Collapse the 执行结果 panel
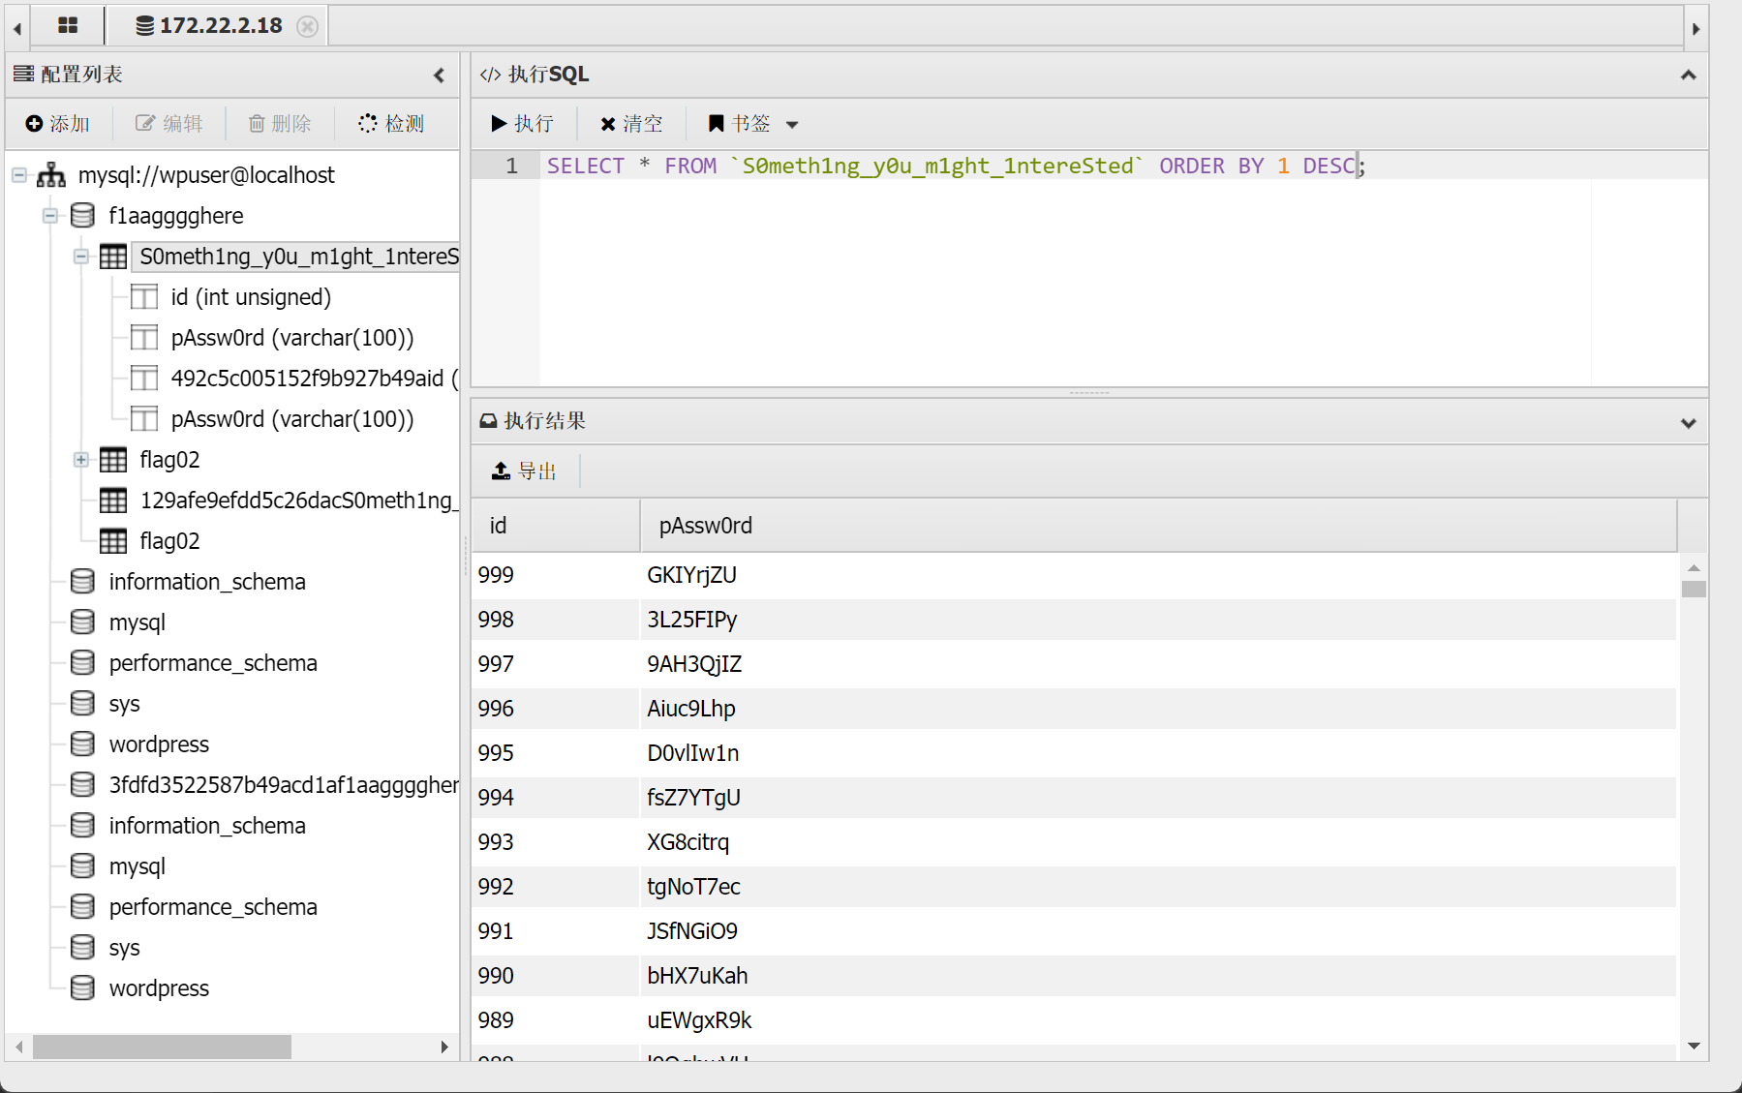Viewport: 1742px width, 1093px height. click(x=1688, y=423)
